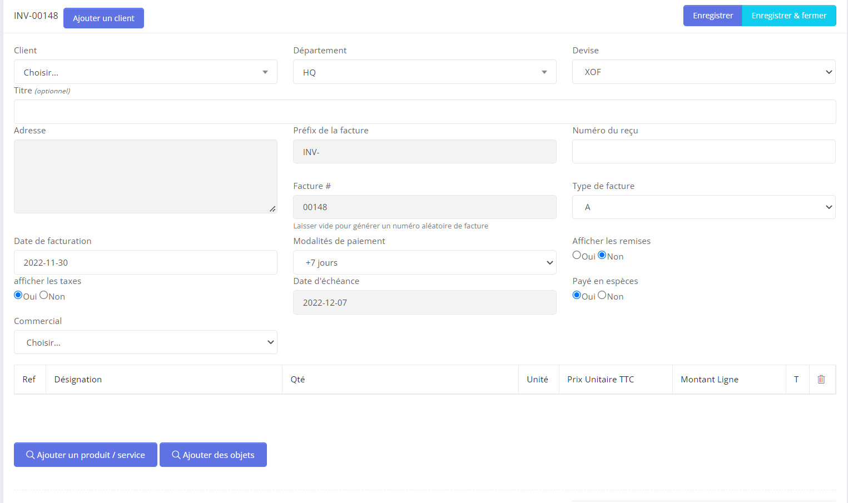Viewport: 848px width, 503px height.
Task: Open the Modalités de paiement dropdown
Action: point(424,262)
